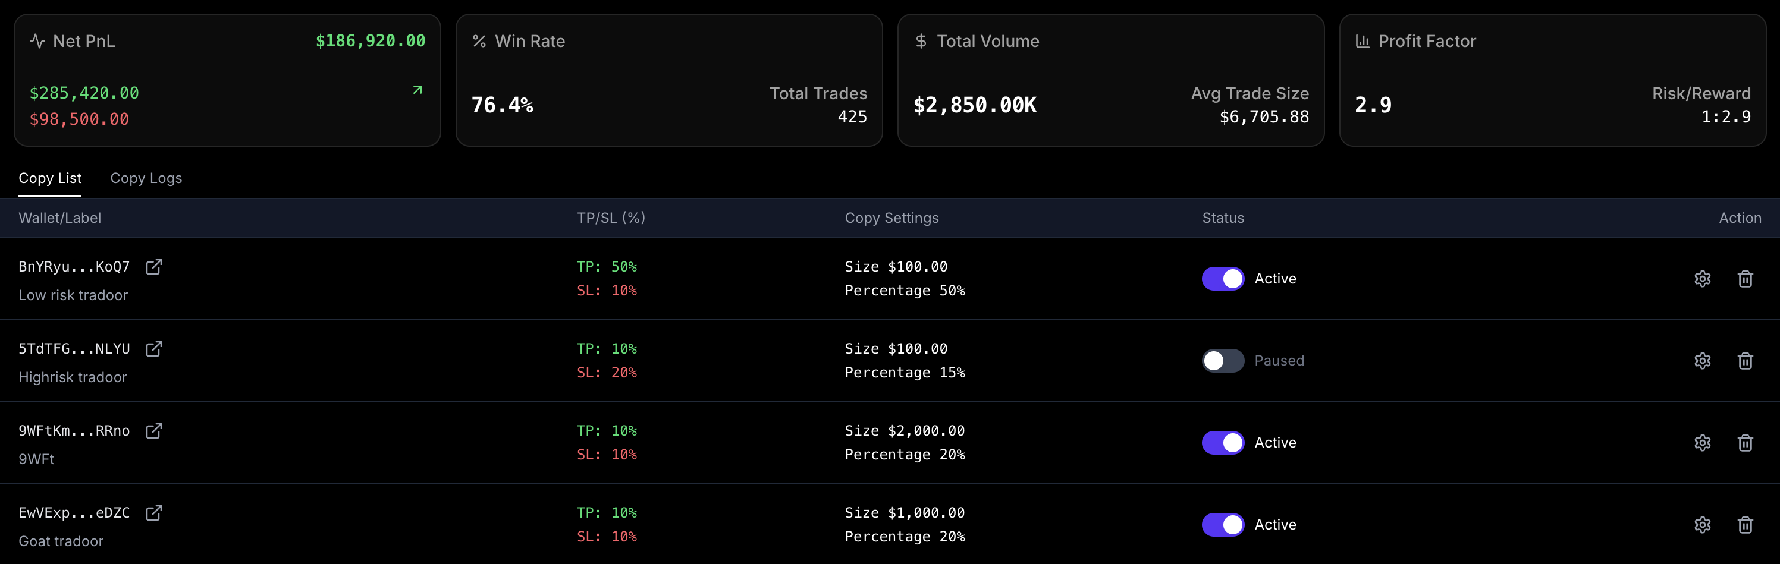Viewport: 1780px width, 564px height.
Task: Open external link for BnYRyu...KoQ7 wallet
Action: click(154, 266)
